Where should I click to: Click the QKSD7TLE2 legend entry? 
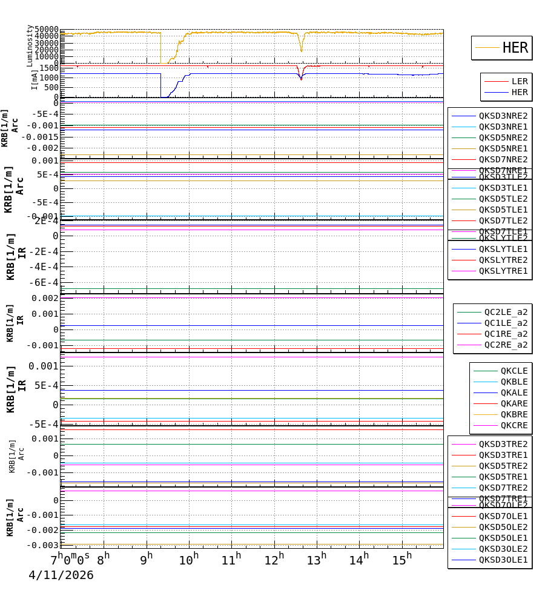click(x=489, y=221)
